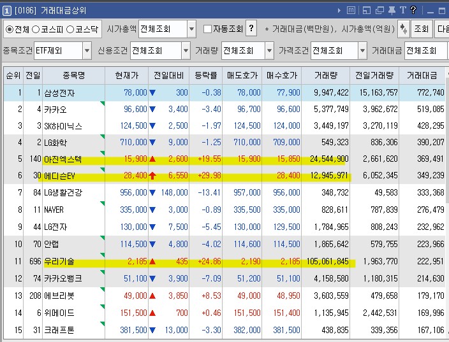This screenshot has width=449, height=342.
Task: Select the LG생활건강 stock name
Action: click(63, 192)
